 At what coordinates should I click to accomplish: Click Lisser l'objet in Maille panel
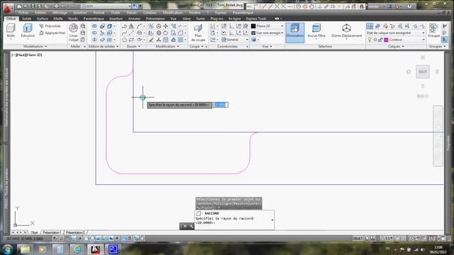74,33
